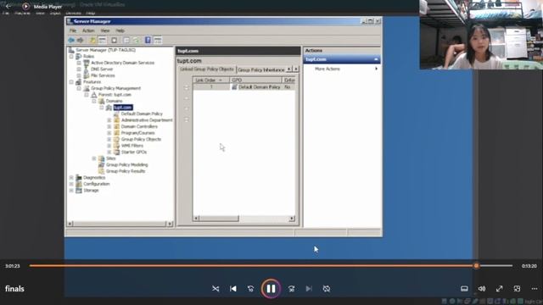The image size is (543, 305).
Task: Go to the previous track
Action: (233, 288)
